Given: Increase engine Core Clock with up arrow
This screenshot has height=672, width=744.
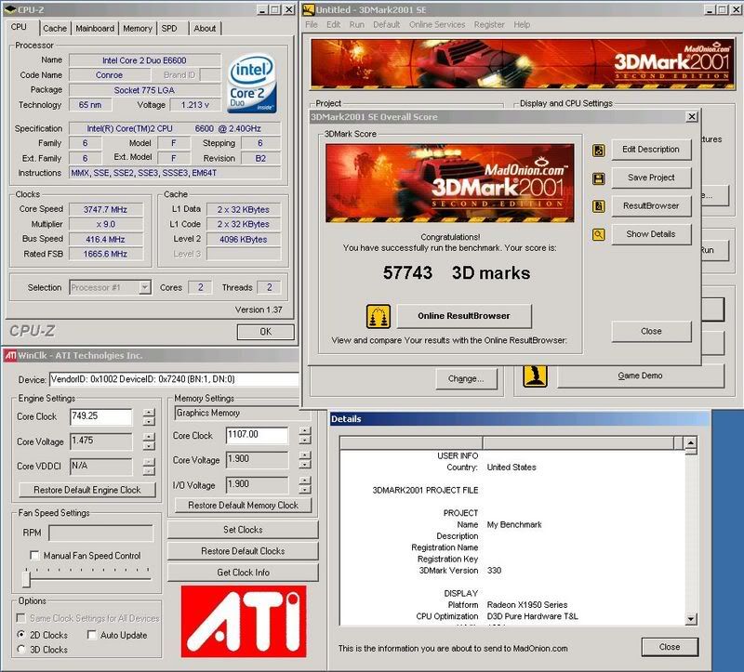Looking at the screenshot, I should coord(149,413).
